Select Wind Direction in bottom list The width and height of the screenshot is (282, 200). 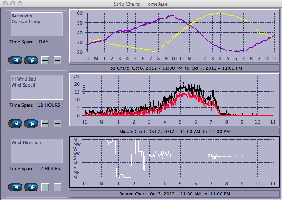26,143
